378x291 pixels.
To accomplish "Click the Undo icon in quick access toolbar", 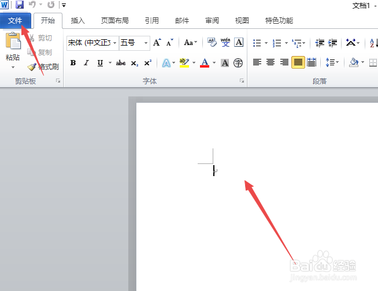I will pyautogui.click(x=32, y=5).
